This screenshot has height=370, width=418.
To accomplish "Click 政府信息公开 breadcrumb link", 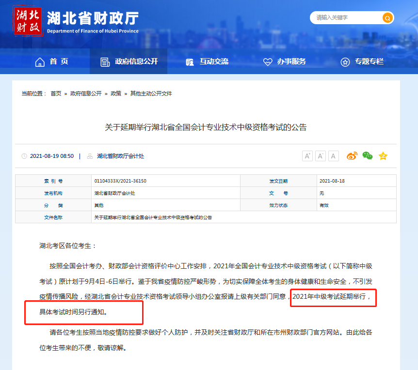I will (x=86, y=93).
